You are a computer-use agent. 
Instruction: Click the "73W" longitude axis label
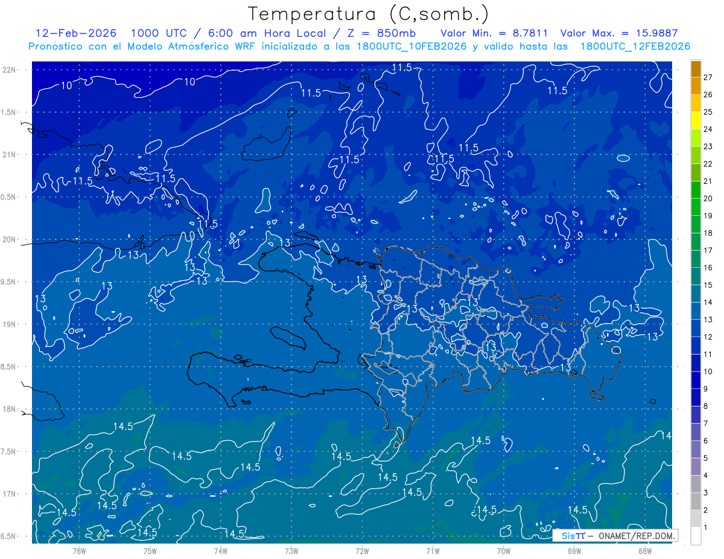(291, 551)
